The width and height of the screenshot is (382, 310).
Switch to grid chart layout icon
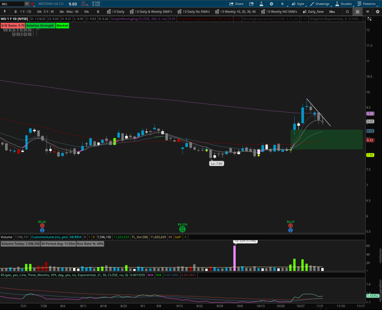click(357, 12)
